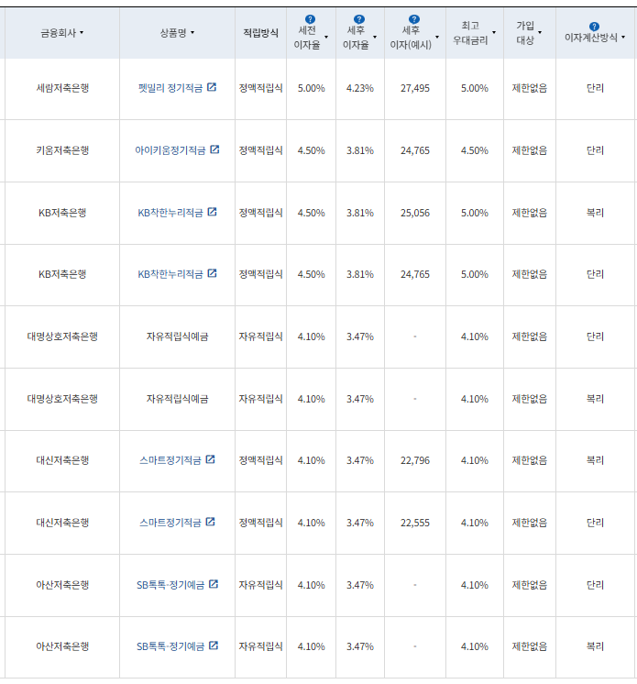Screen dimensions: 637x684
Task: Open the 최고 우대금리 sort arrow
Action: (x=494, y=33)
